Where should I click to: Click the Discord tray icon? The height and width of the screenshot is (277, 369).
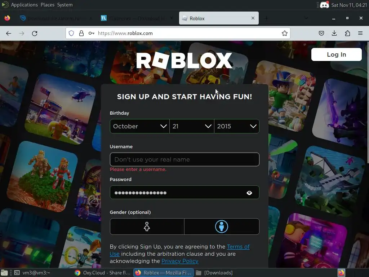click(x=324, y=5)
